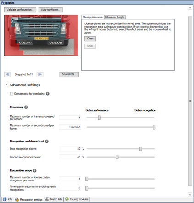194x203 pixels.
Task: Open the Info tab
Action: [x=7, y=199]
